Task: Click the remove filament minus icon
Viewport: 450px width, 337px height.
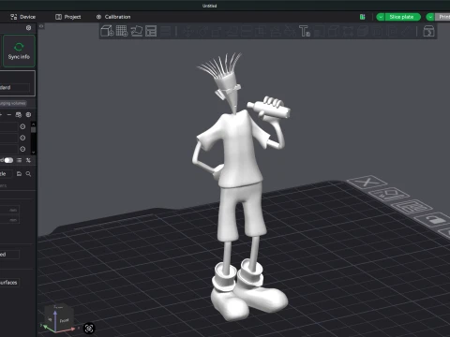Action: click(x=9, y=115)
